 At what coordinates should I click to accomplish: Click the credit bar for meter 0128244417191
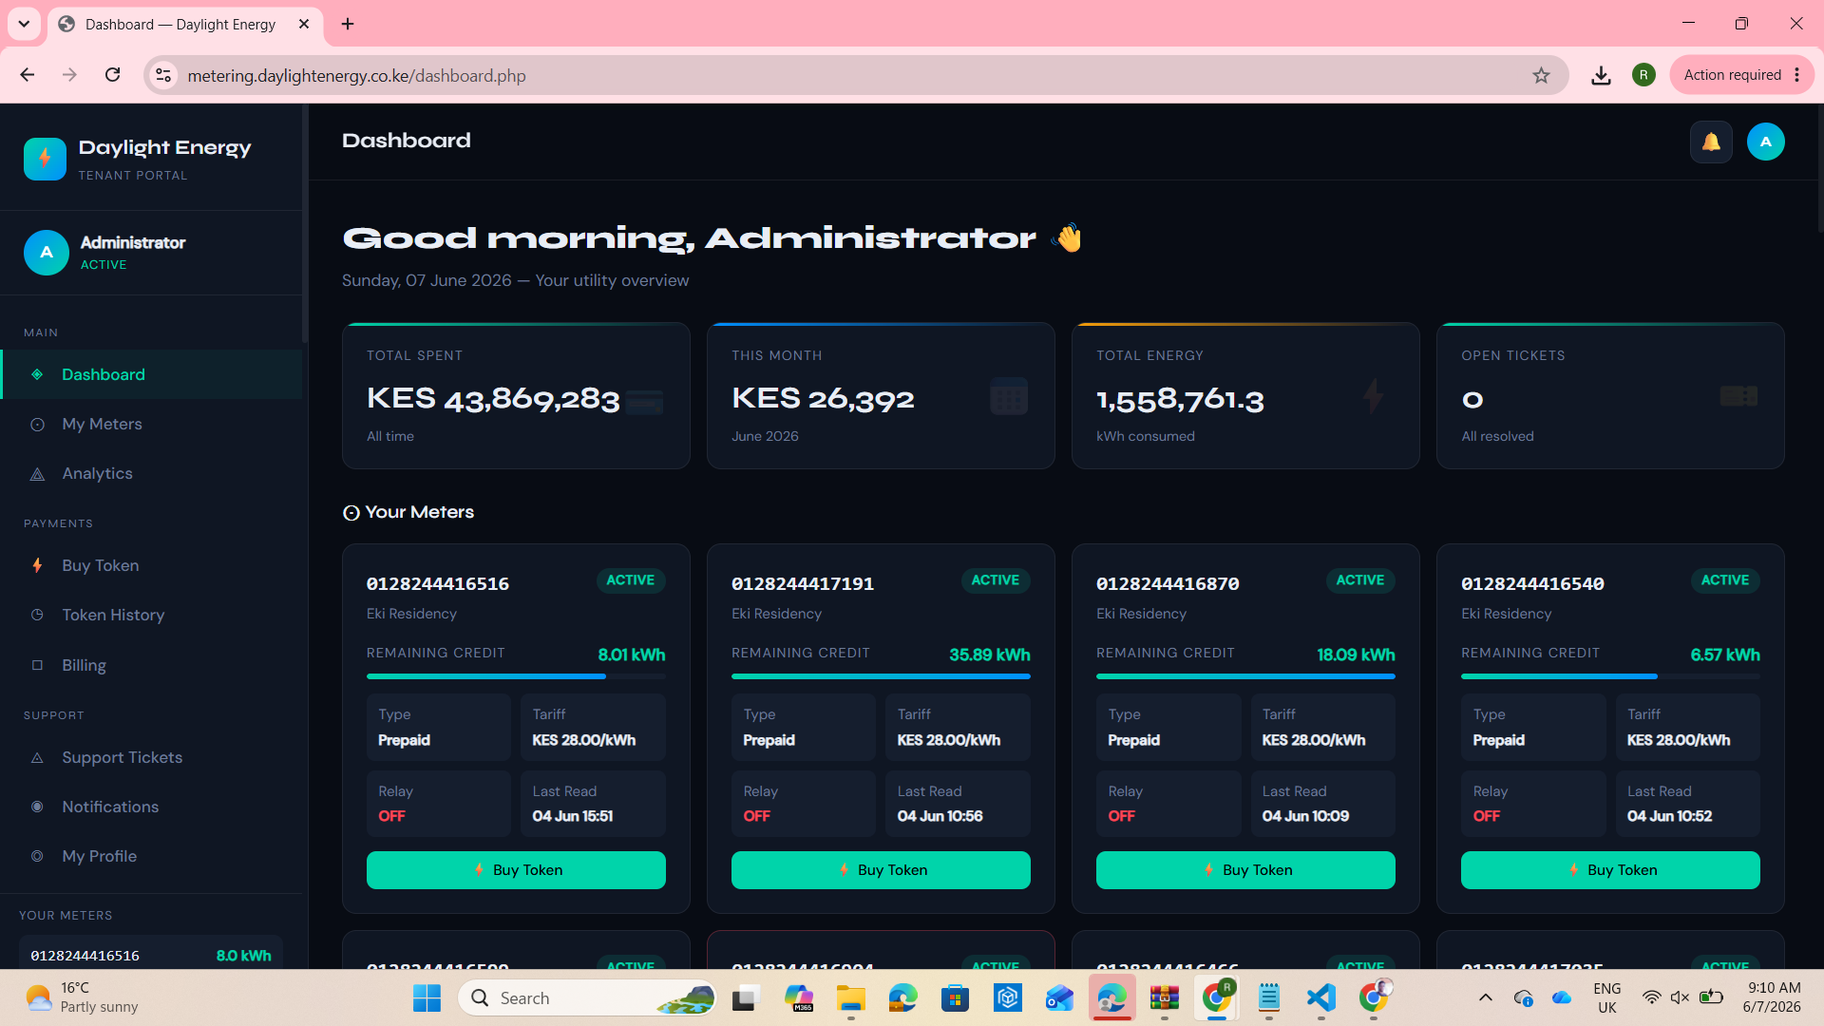pos(881,676)
